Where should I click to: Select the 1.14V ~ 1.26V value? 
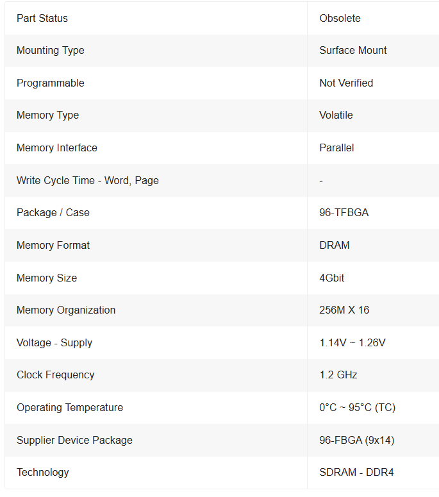click(352, 342)
